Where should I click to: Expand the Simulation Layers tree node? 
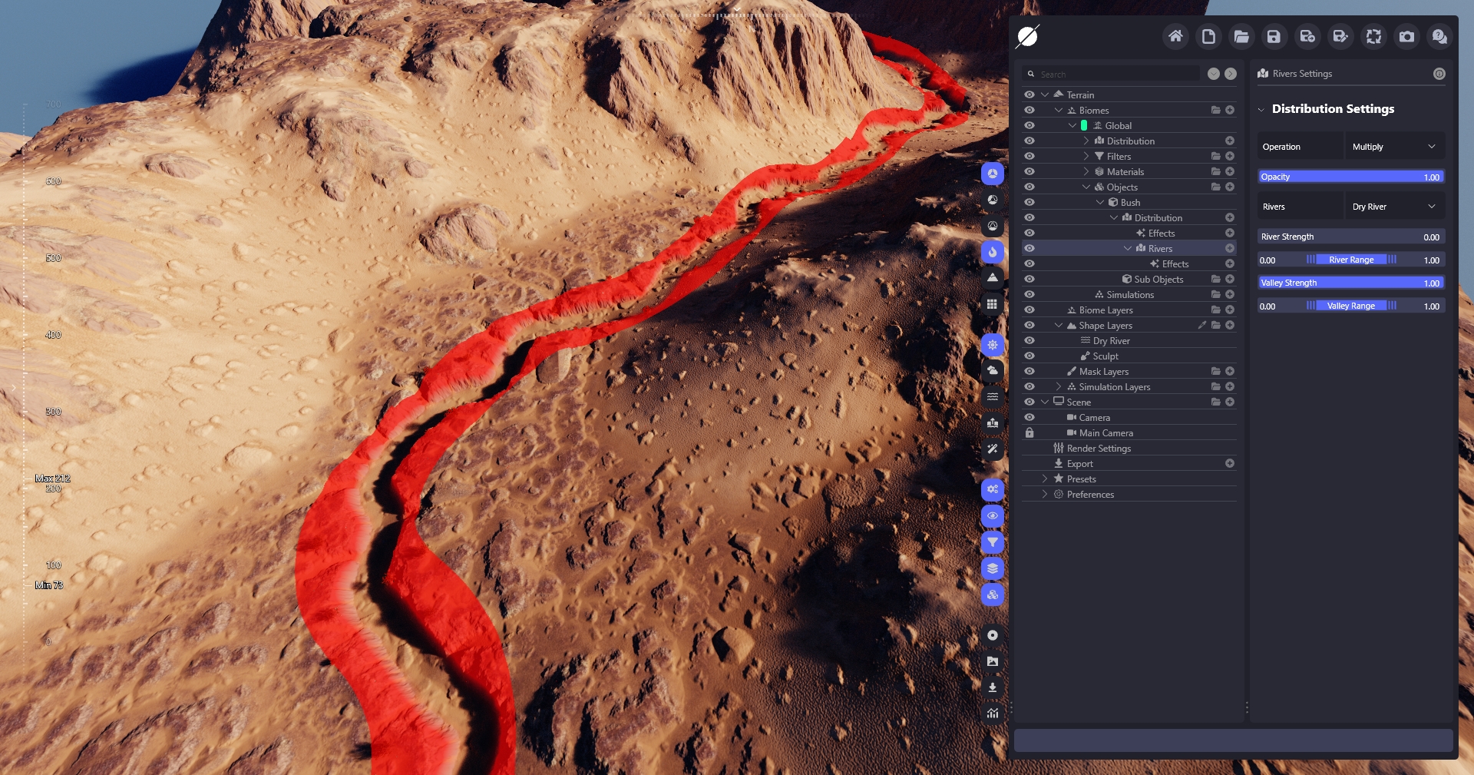(1059, 387)
